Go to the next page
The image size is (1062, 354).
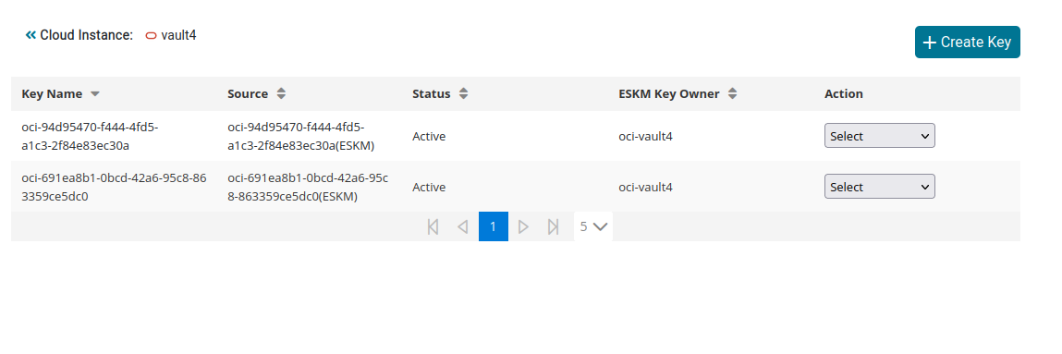tap(523, 226)
